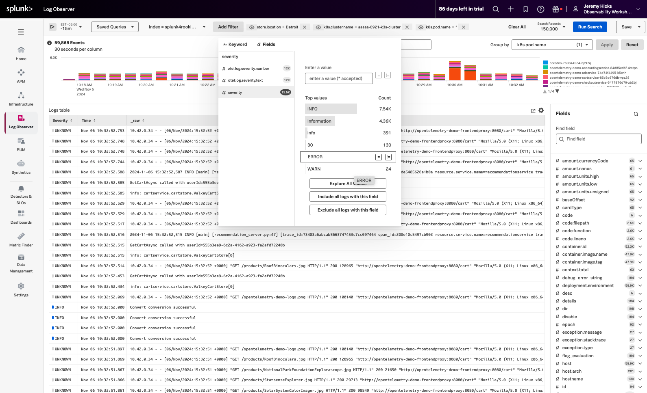Click coredns legend color swatch
This screenshot has width=647, height=393.
tap(545, 63)
